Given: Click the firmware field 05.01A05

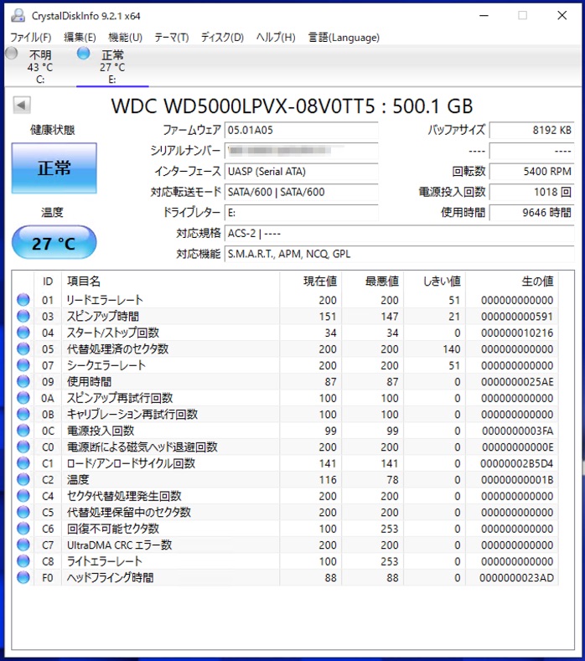Looking at the screenshot, I should coord(301,130).
